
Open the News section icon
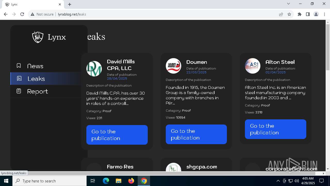[19, 66]
